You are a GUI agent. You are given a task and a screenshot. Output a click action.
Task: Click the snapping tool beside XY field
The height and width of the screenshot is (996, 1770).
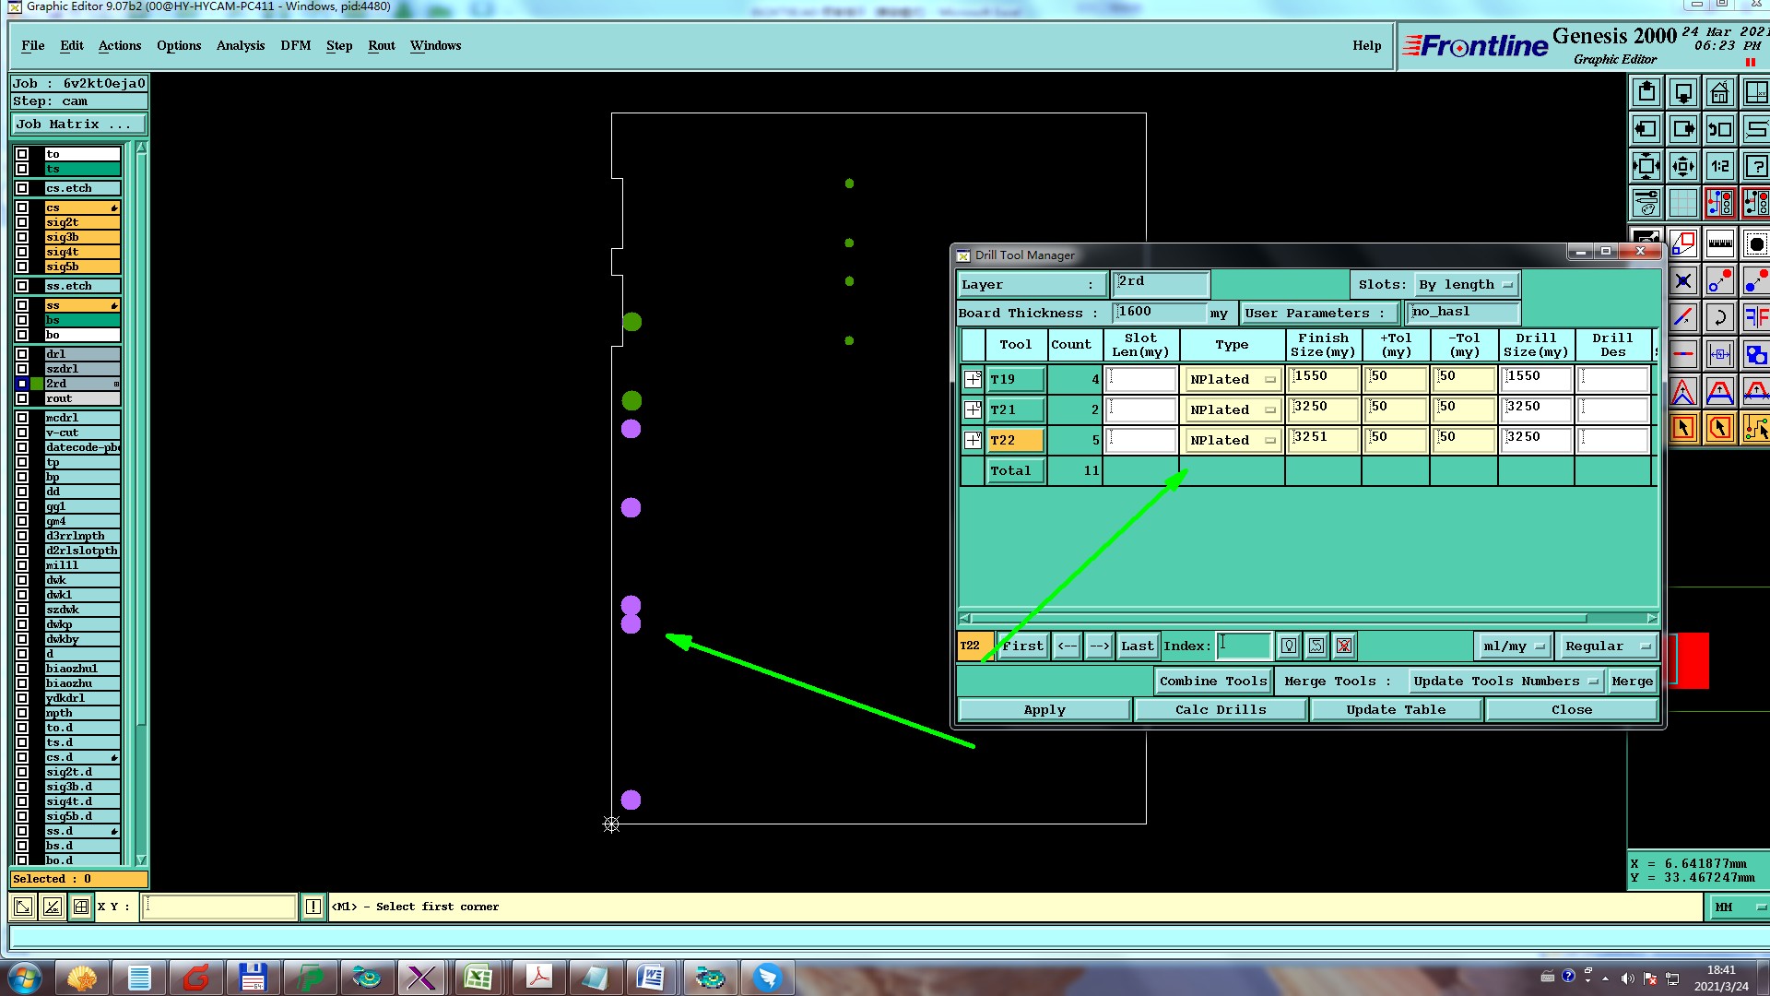click(x=81, y=907)
